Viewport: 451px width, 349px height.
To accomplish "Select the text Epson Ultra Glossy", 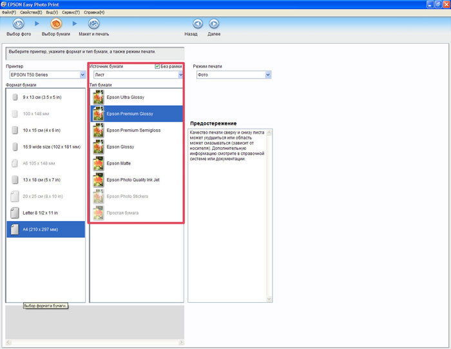I will tap(126, 97).
